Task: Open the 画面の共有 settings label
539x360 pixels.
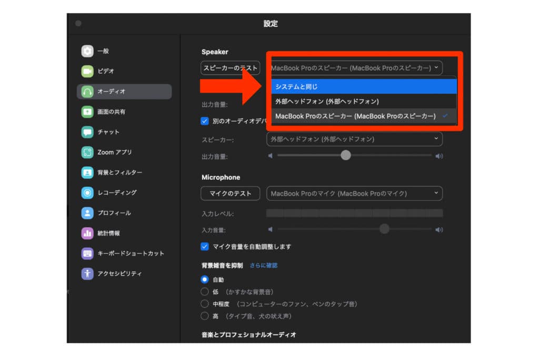Action: (112, 112)
